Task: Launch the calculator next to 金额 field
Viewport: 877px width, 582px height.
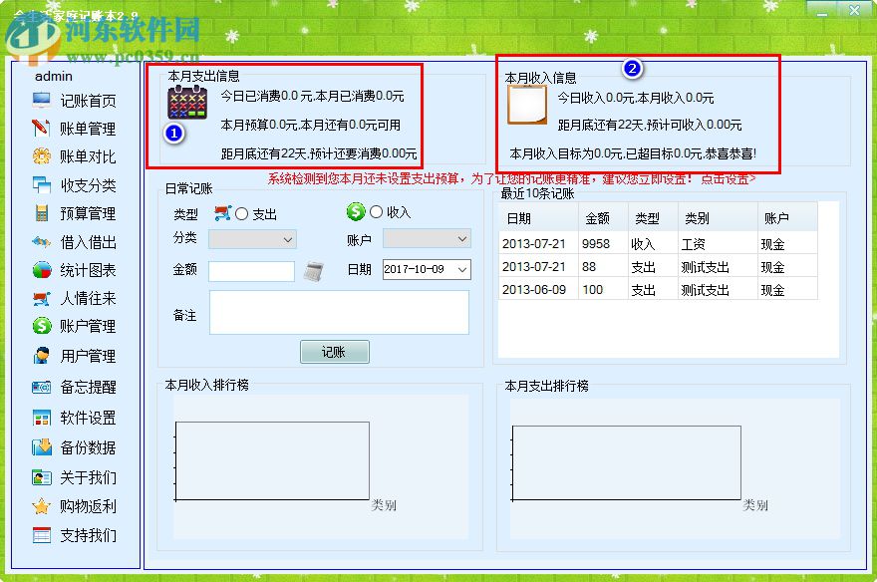Action: click(315, 270)
